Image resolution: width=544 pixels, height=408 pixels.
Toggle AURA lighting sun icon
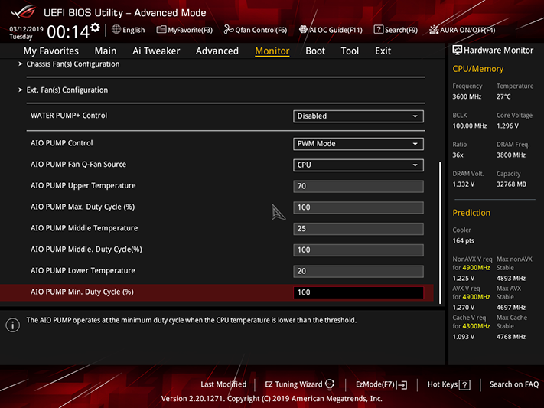(x=434, y=30)
